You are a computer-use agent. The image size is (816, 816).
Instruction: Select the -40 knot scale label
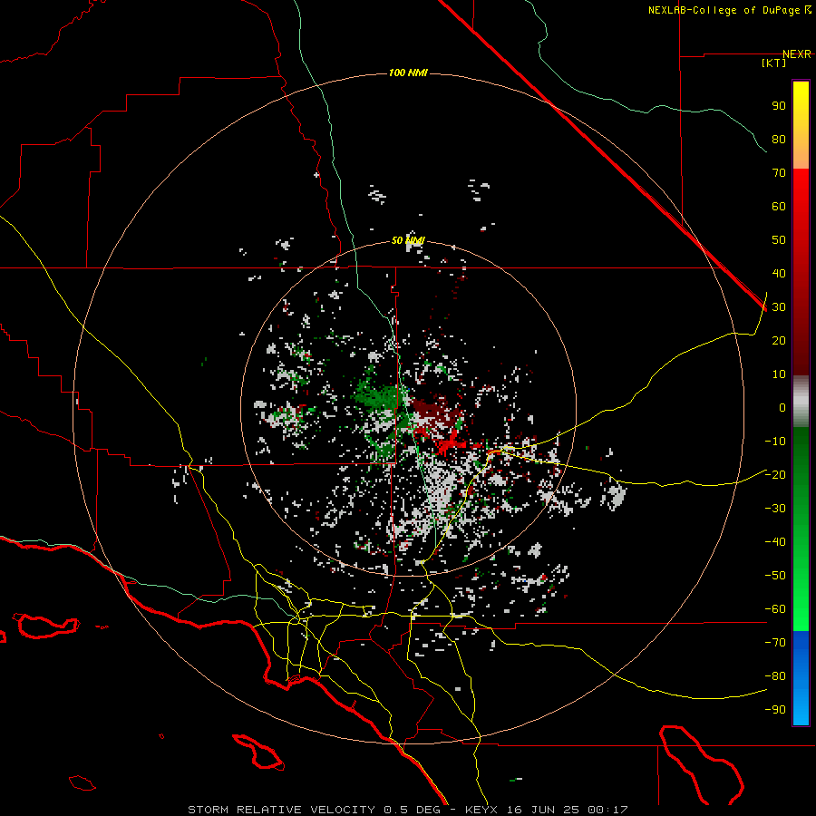775,542
